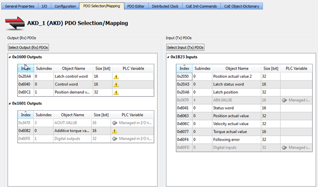The width and height of the screenshot is (318, 187).
Task: Click managed icon in AIN.VALUE row
Action: pyautogui.click(x=284, y=100)
